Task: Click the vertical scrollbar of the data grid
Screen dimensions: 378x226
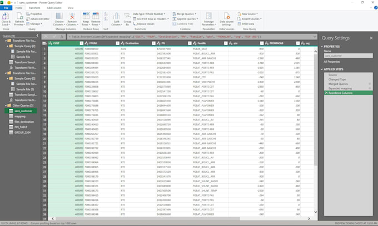Action: pyautogui.click(x=315, y=109)
